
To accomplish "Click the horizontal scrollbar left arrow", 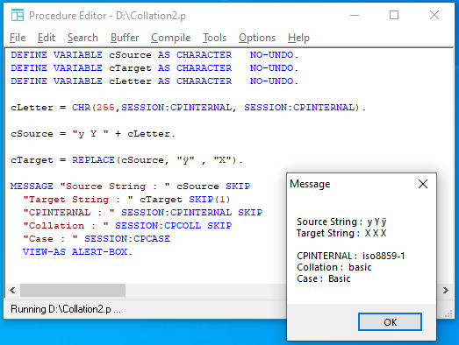I will tap(12, 290).
